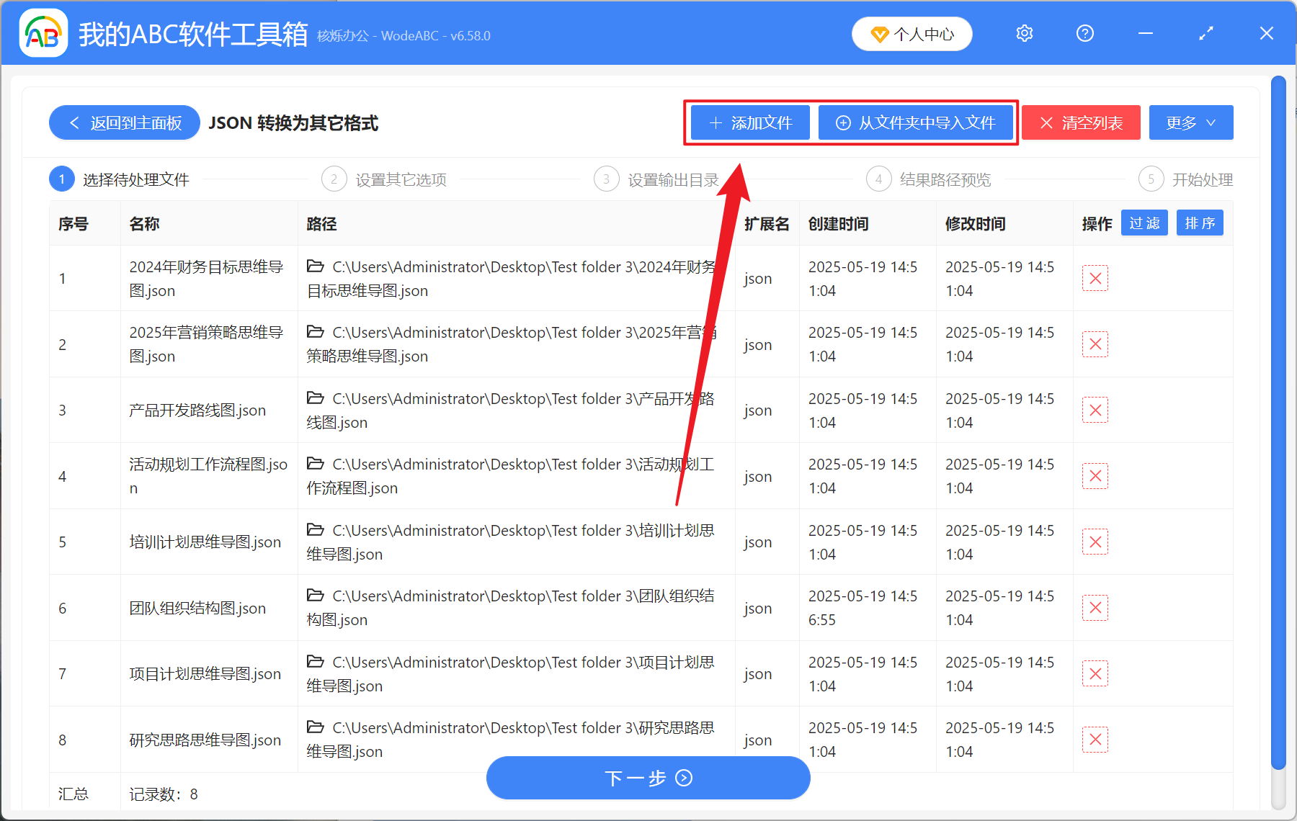Open the settings gear in the title bar
This screenshot has height=821, width=1297.
click(1024, 33)
